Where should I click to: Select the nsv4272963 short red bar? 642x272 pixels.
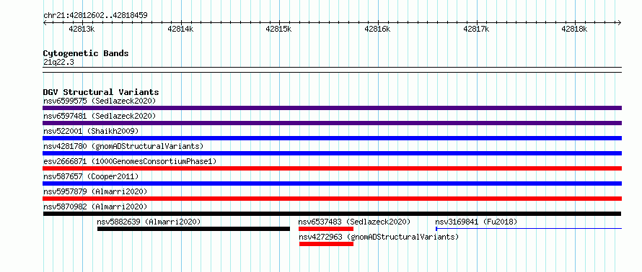[x=326, y=244]
